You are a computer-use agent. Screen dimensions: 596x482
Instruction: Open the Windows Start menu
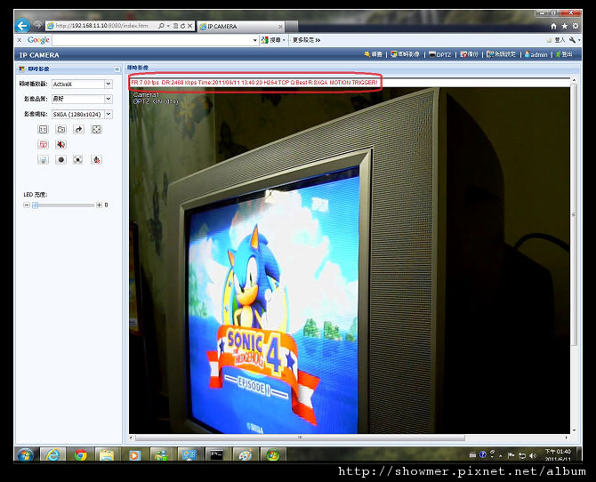25,454
